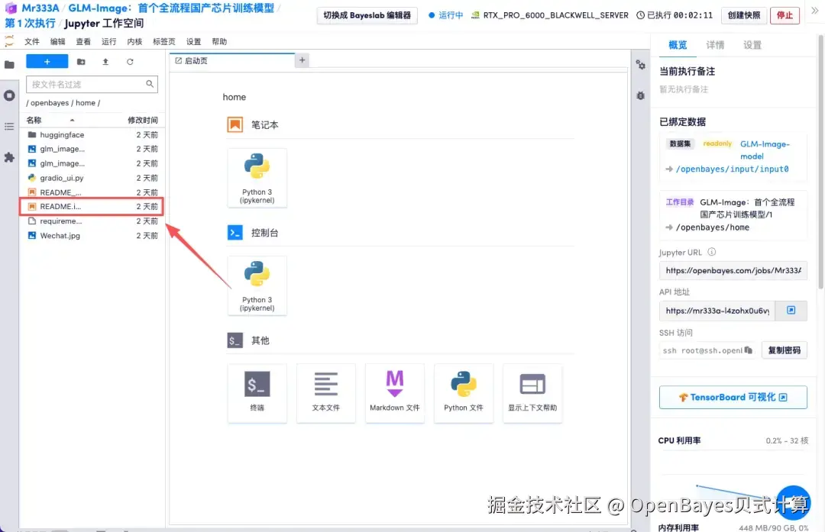Open running terminals and kernels sidebar icon
This screenshot has width=825, height=532.
pyautogui.click(x=9, y=95)
